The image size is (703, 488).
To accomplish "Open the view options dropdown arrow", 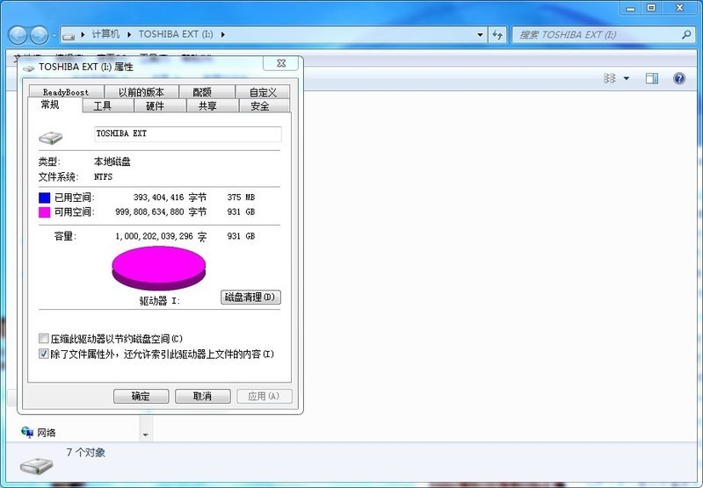I will [627, 78].
